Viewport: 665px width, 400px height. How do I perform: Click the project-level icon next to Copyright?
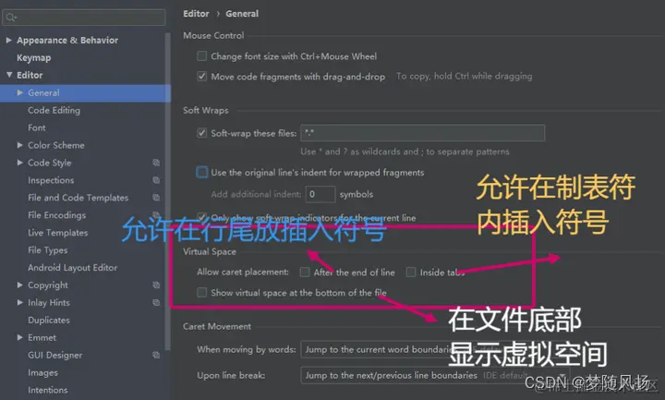(156, 285)
